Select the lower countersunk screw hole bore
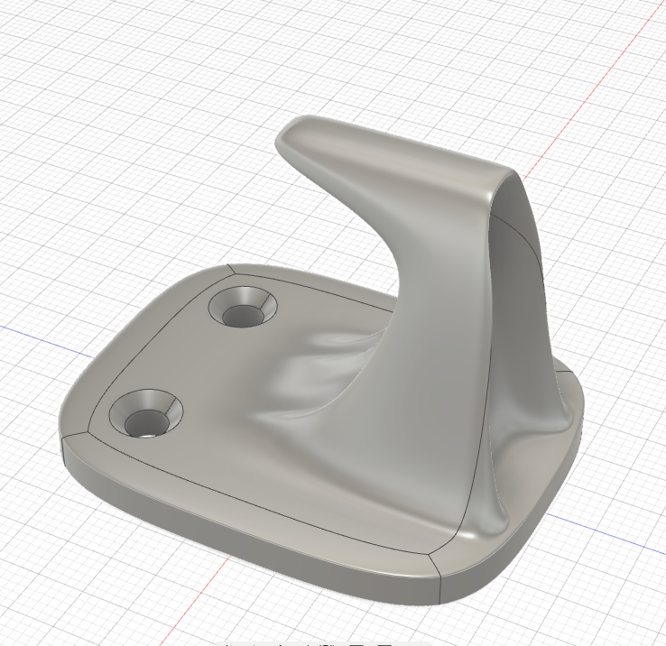Screen dimensions: 666x646 pos(146,423)
